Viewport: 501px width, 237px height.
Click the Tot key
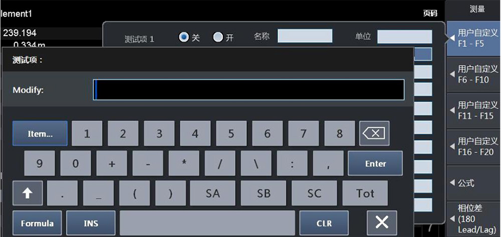pyautogui.click(x=365, y=193)
